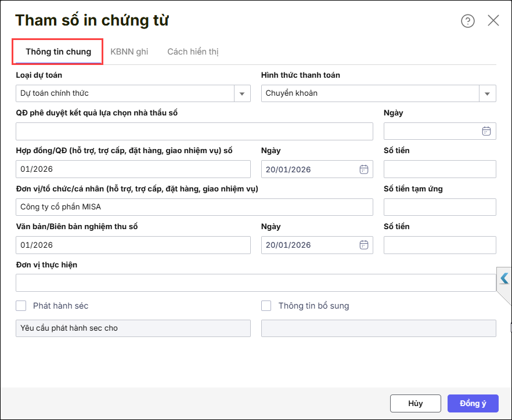Expand the side panel blue arrow
512x420 pixels.
(504, 279)
